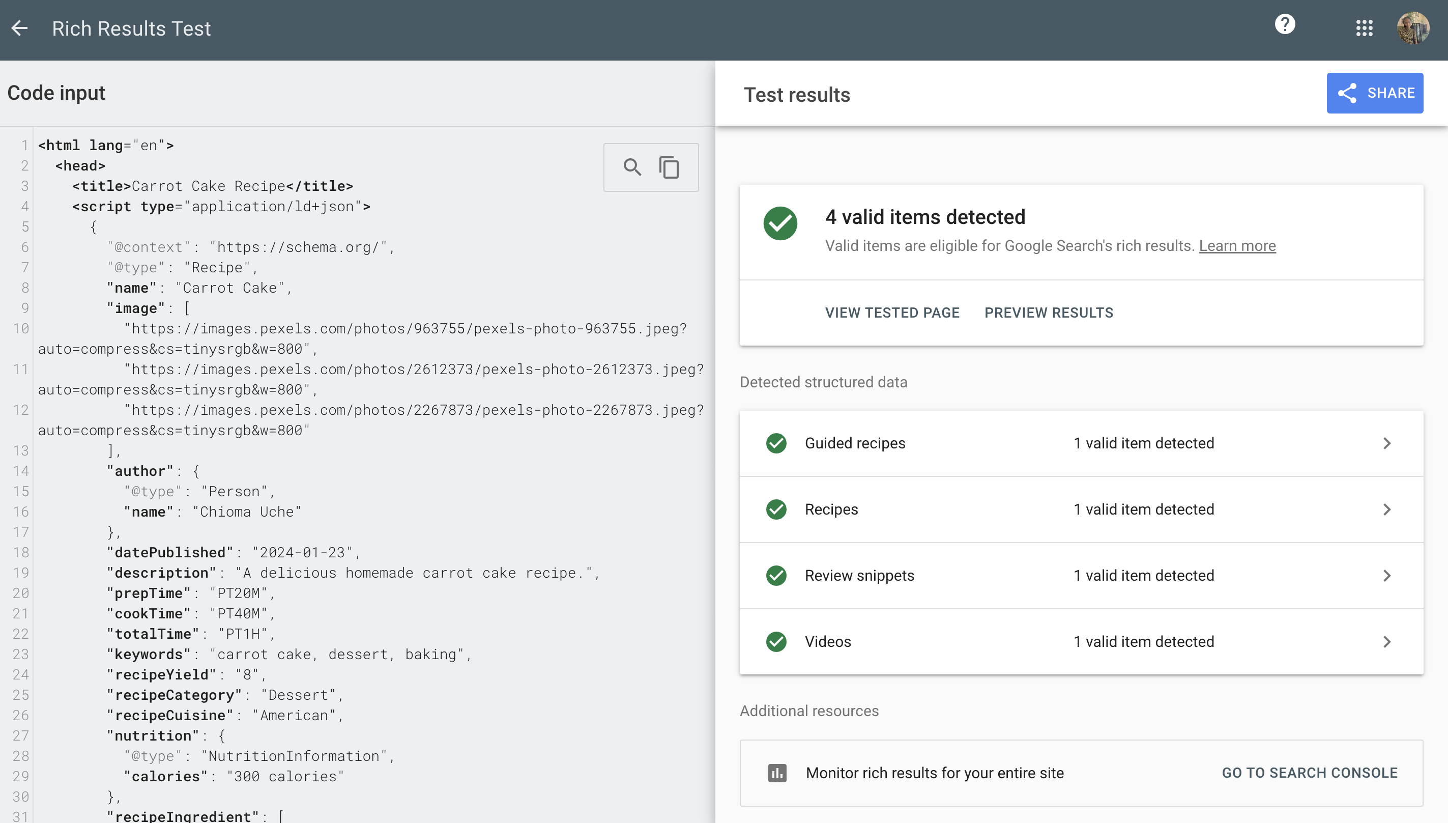Click the "4 valid items detected" heading
The width and height of the screenshot is (1448, 823).
(x=925, y=217)
